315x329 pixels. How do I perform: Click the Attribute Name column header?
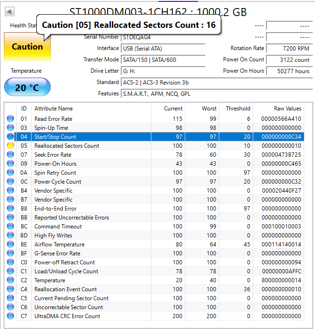point(91,109)
